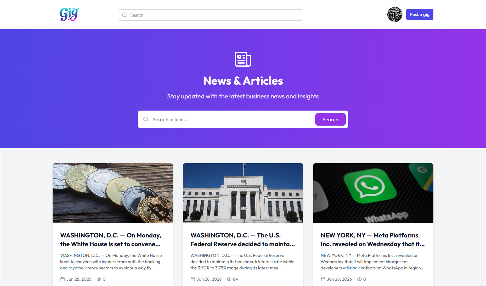Click views eye icon on Federal Reserve article
The width and height of the screenshot is (486, 286).
coord(229,279)
